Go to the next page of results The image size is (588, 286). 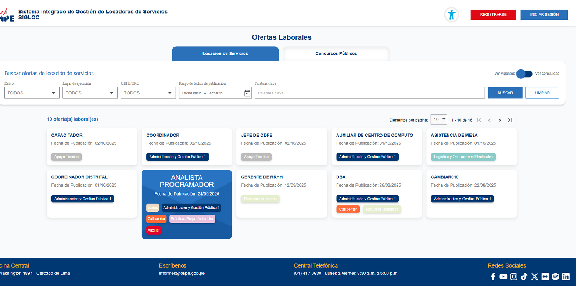coord(499,120)
